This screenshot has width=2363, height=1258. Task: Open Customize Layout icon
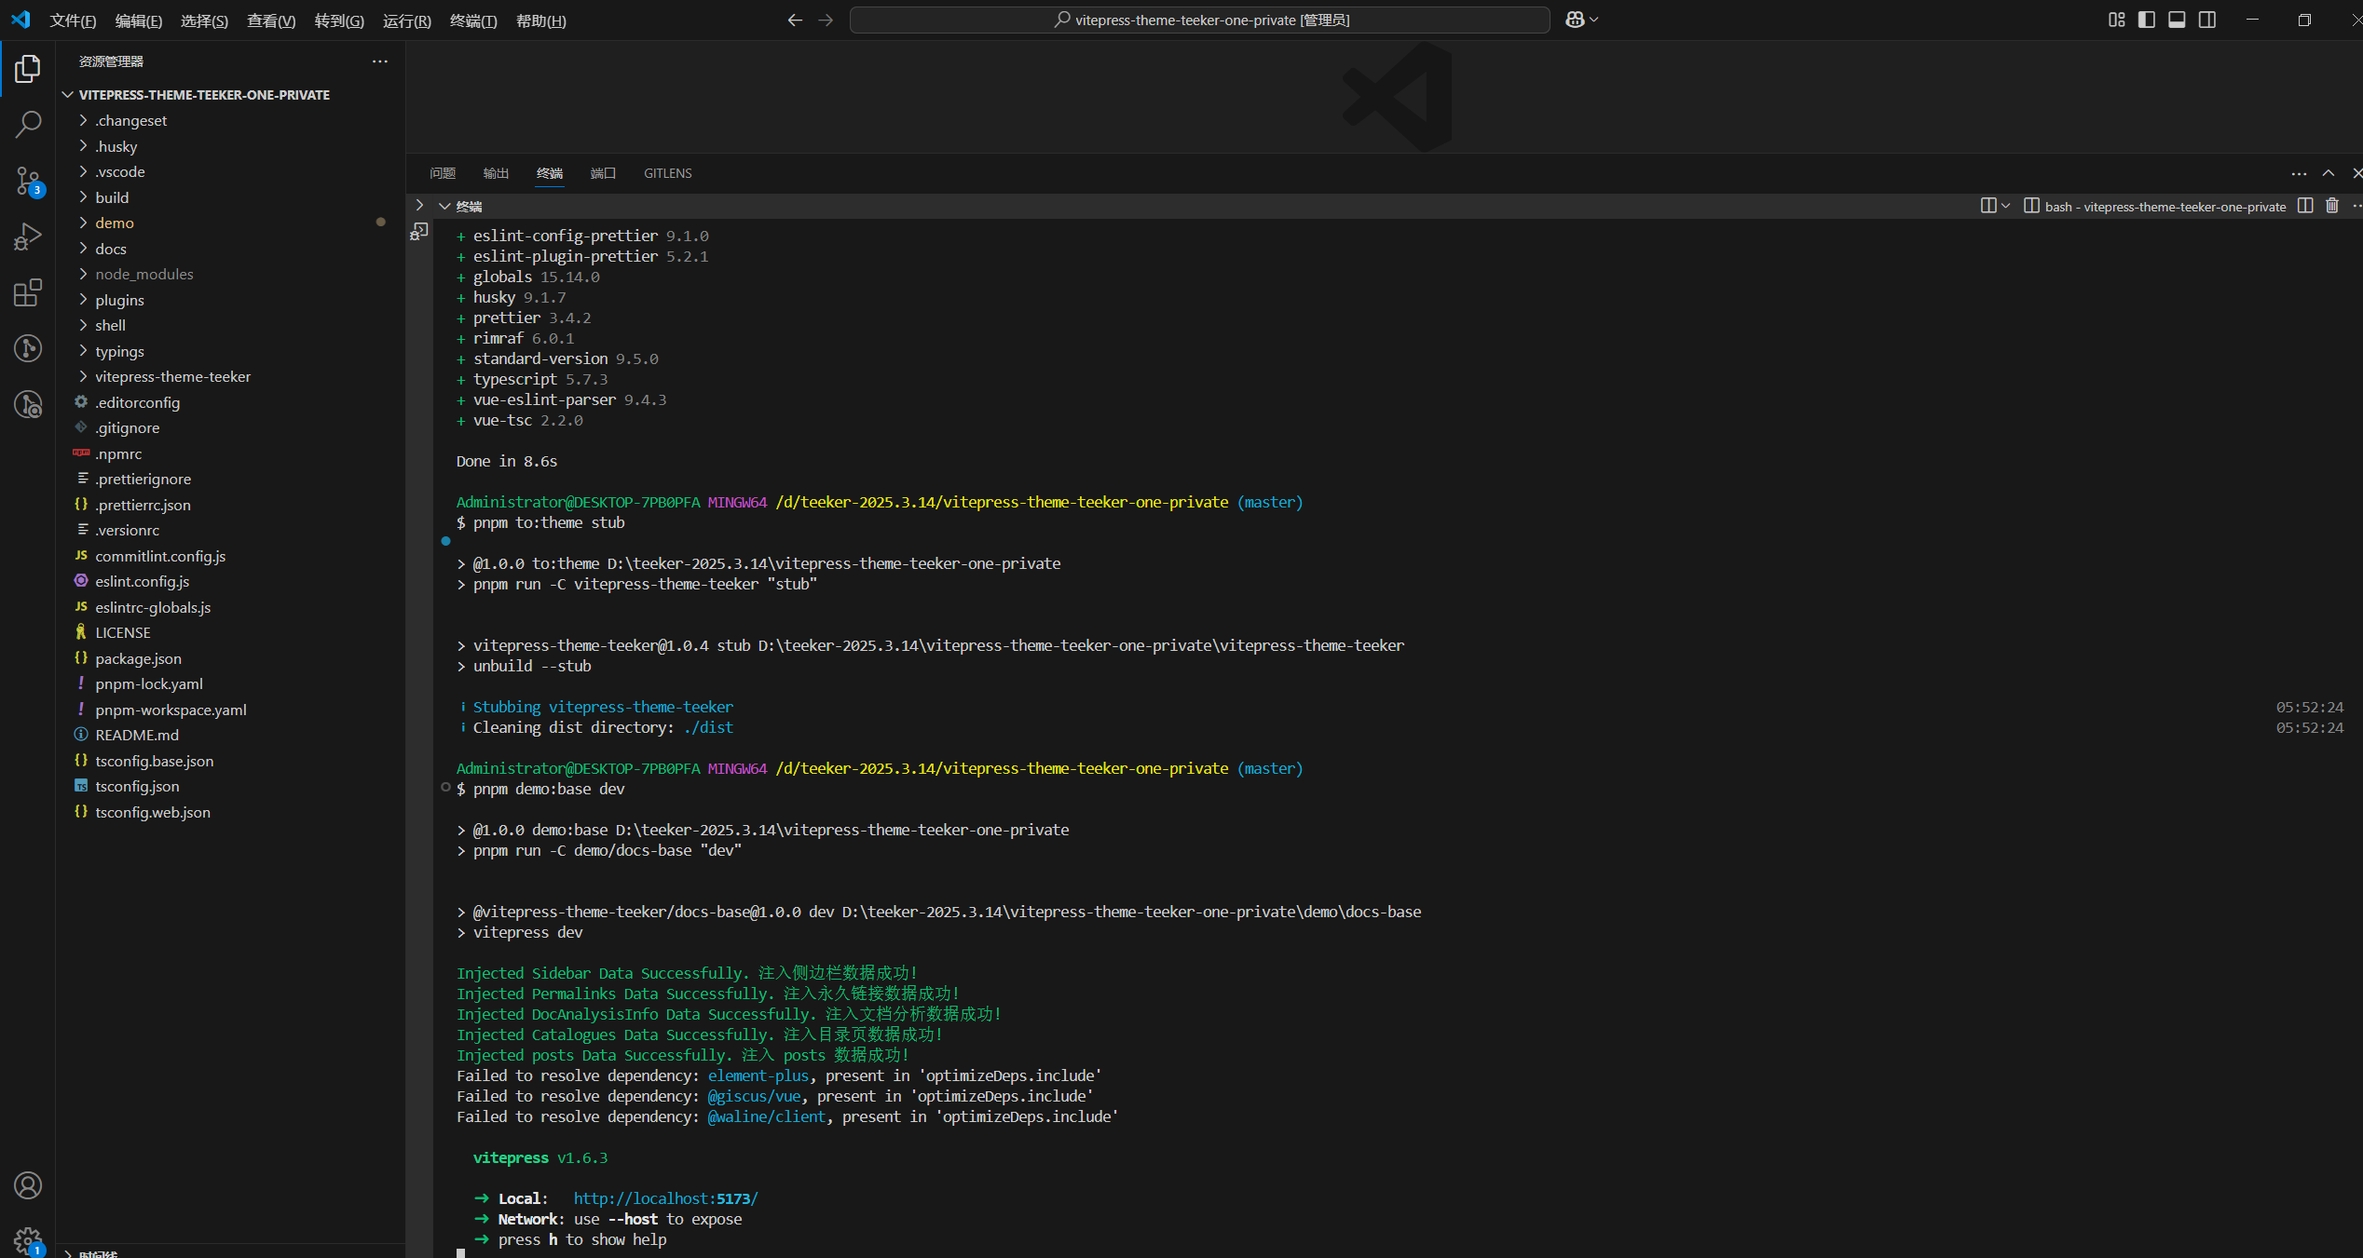tap(2117, 20)
